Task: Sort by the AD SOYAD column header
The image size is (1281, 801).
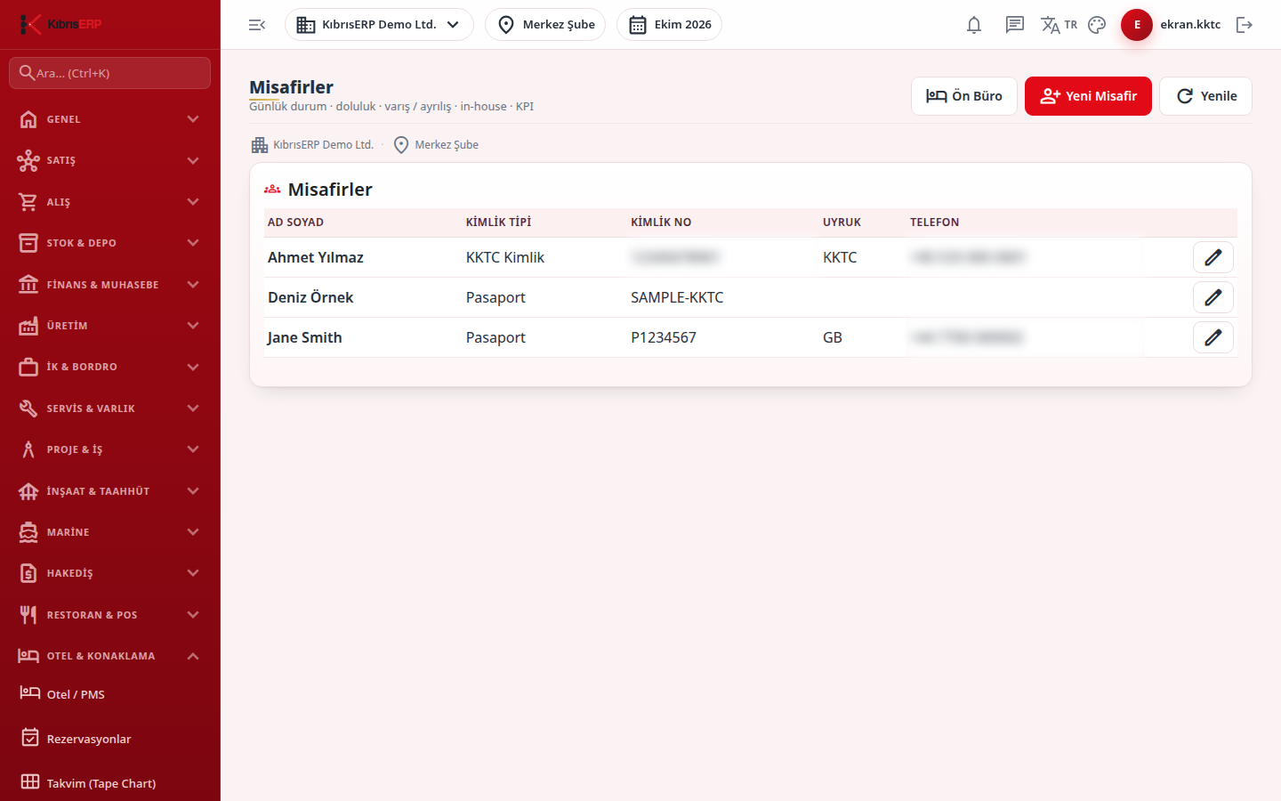Action: [295, 222]
